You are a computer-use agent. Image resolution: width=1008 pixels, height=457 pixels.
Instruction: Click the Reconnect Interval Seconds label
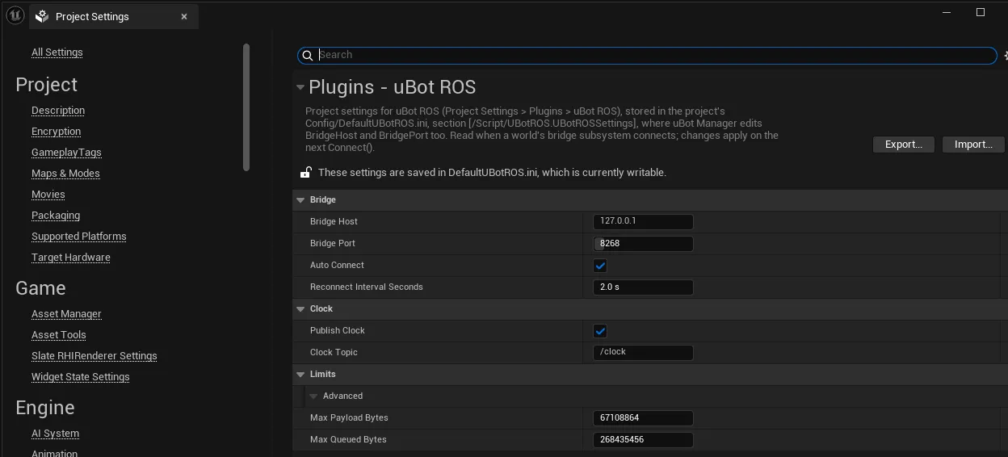pos(367,287)
